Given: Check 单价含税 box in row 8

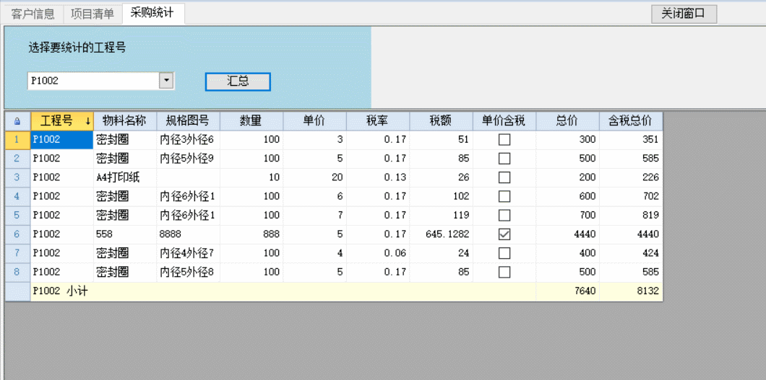Looking at the screenshot, I should click(x=504, y=272).
